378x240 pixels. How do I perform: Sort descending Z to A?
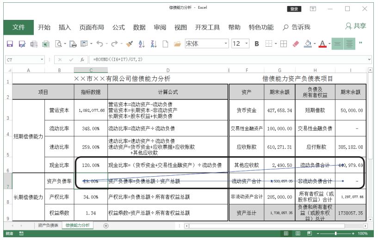point(154,44)
